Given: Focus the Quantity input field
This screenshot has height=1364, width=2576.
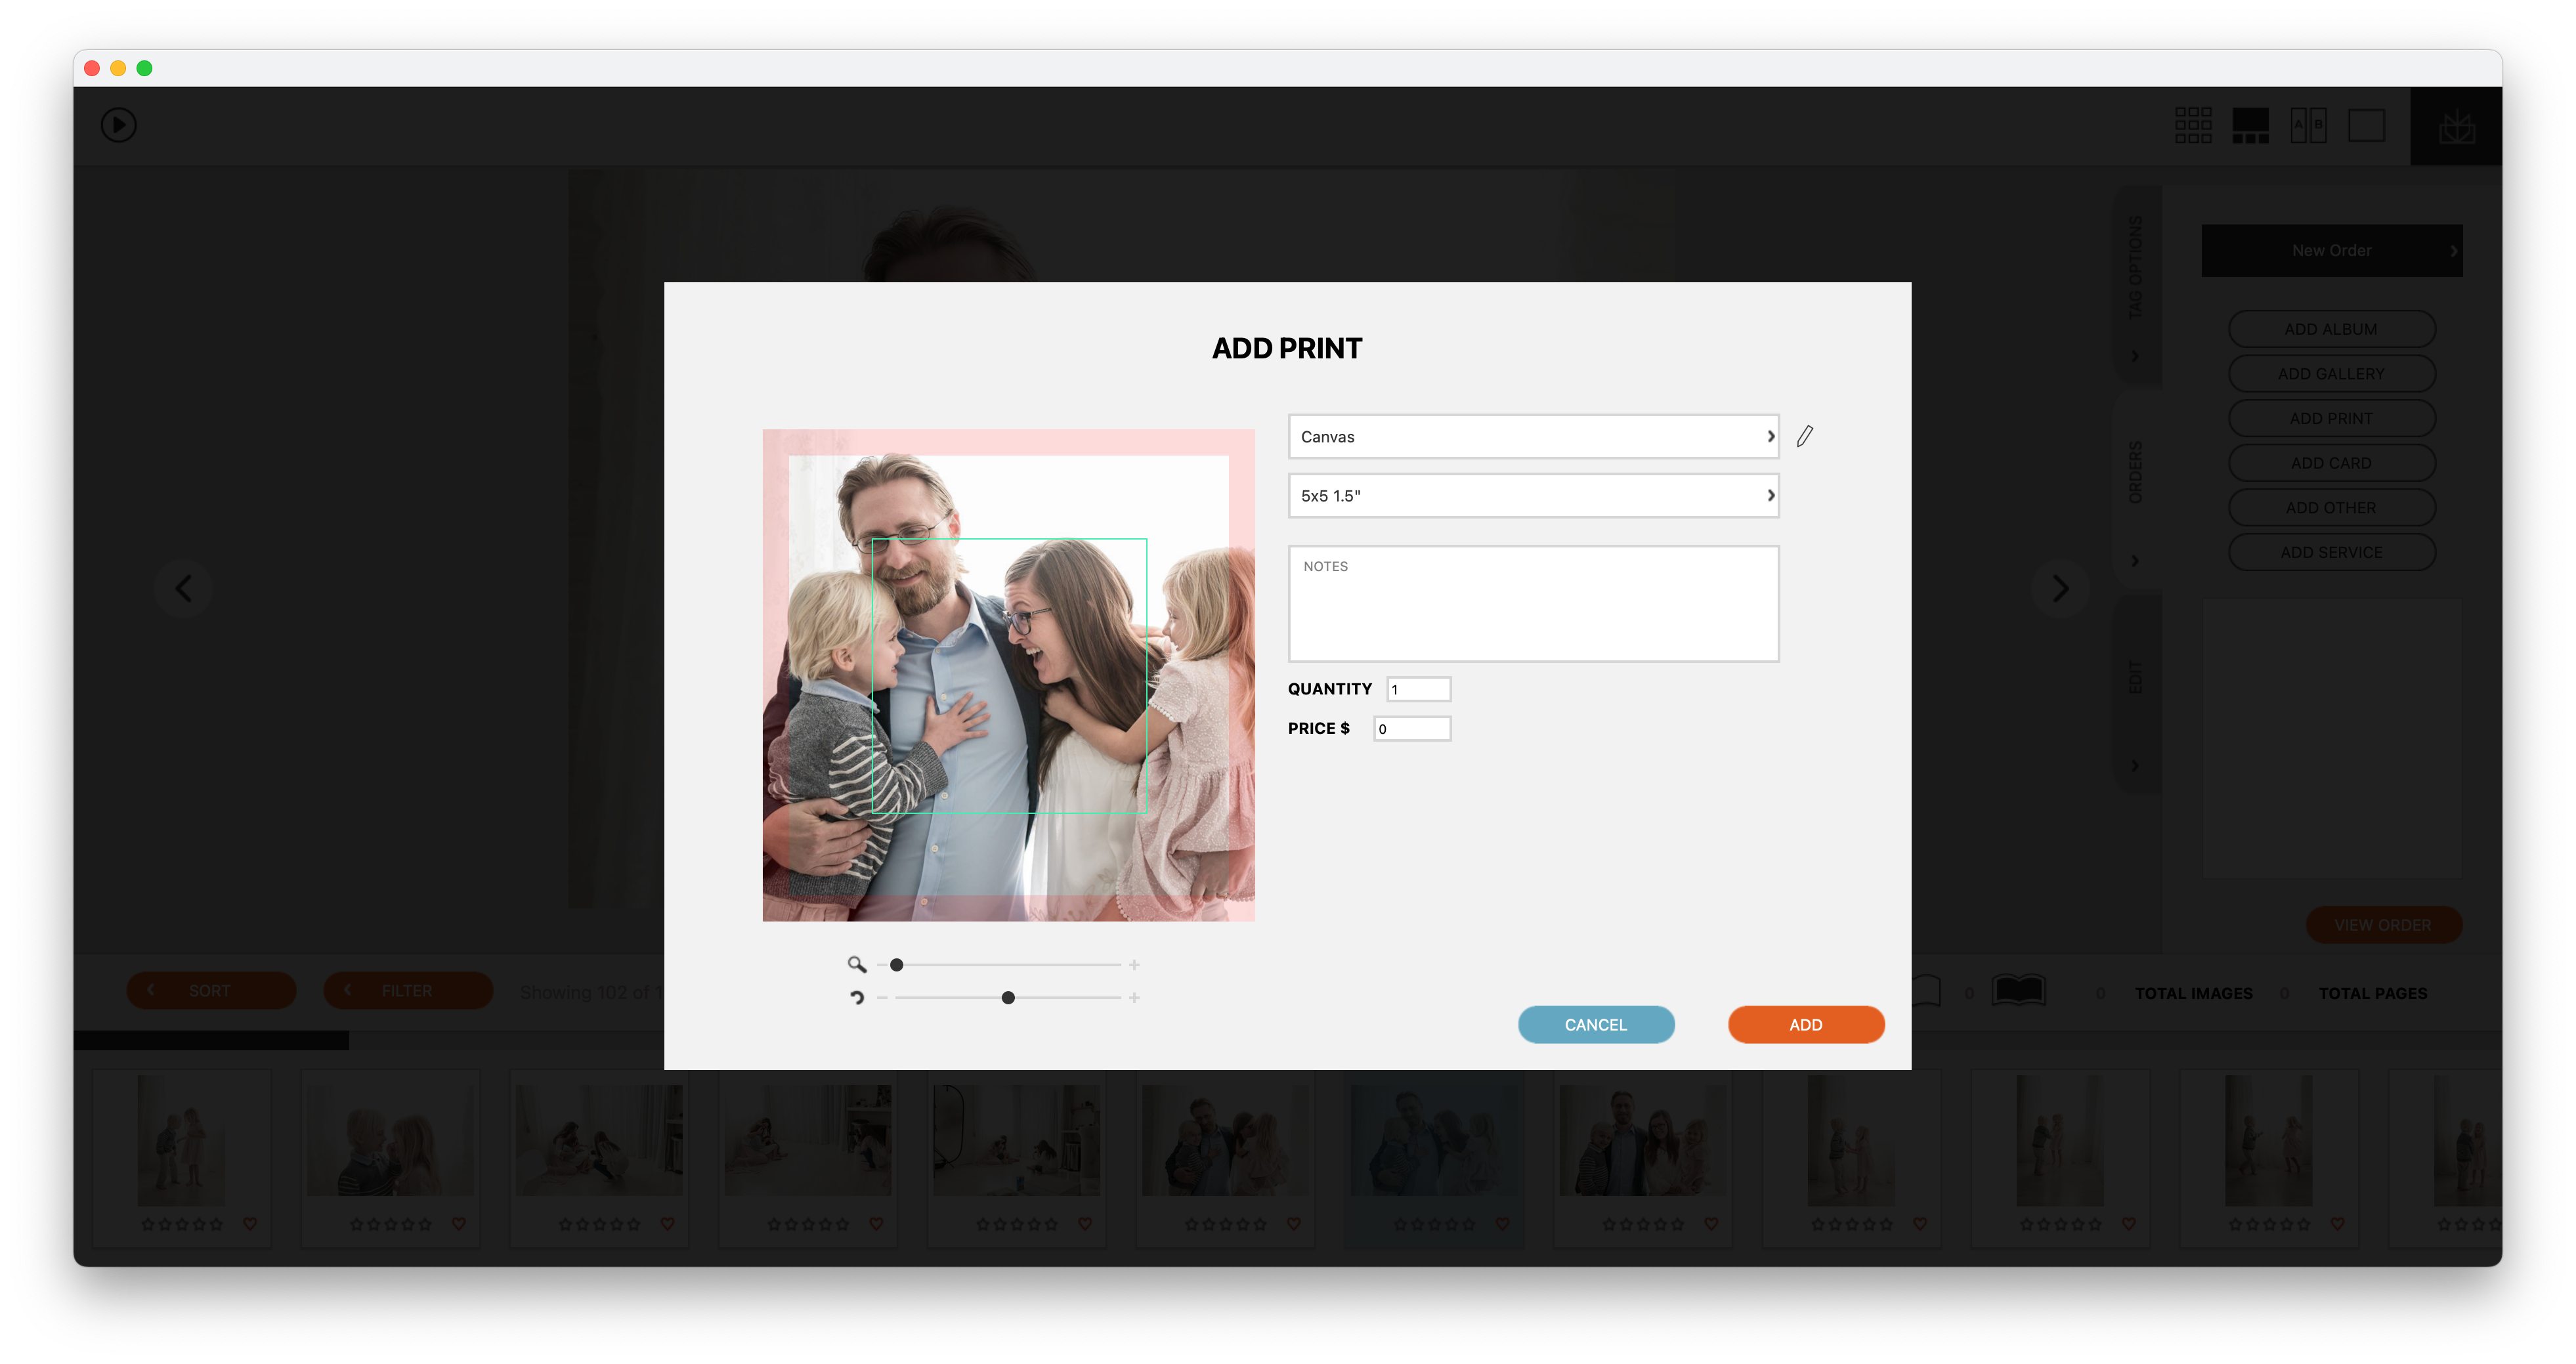Looking at the screenshot, I should click(1418, 689).
